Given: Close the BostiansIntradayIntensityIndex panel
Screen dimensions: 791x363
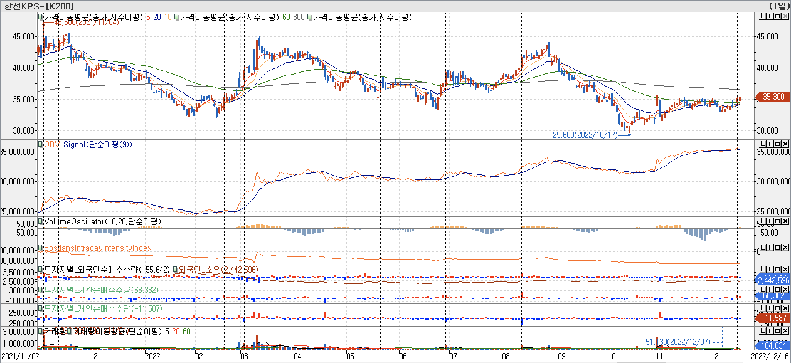Looking at the screenshot, I should click(786, 248).
